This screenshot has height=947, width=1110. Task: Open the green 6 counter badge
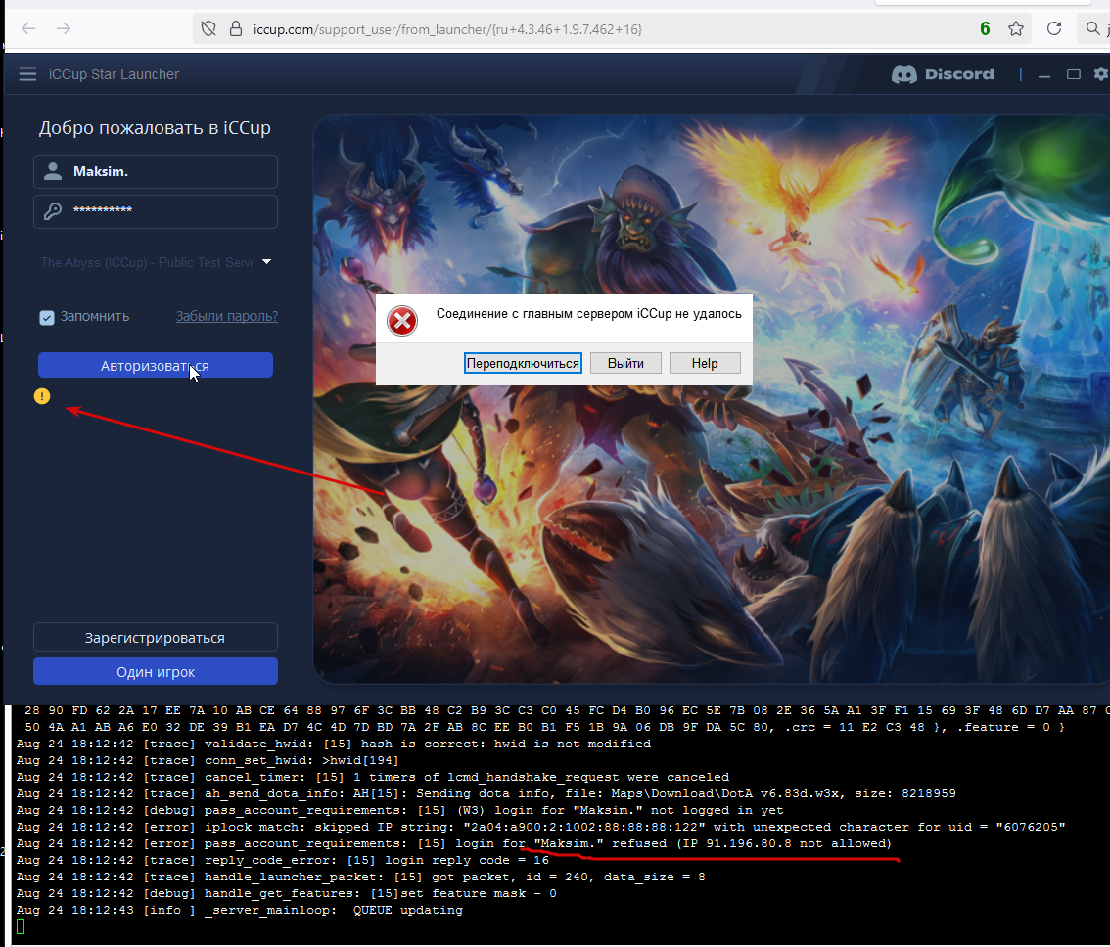pos(985,29)
